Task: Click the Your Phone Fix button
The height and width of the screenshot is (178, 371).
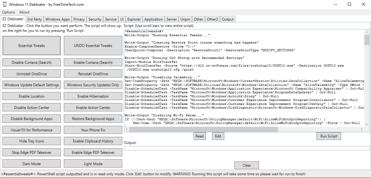Action: point(93,130)
